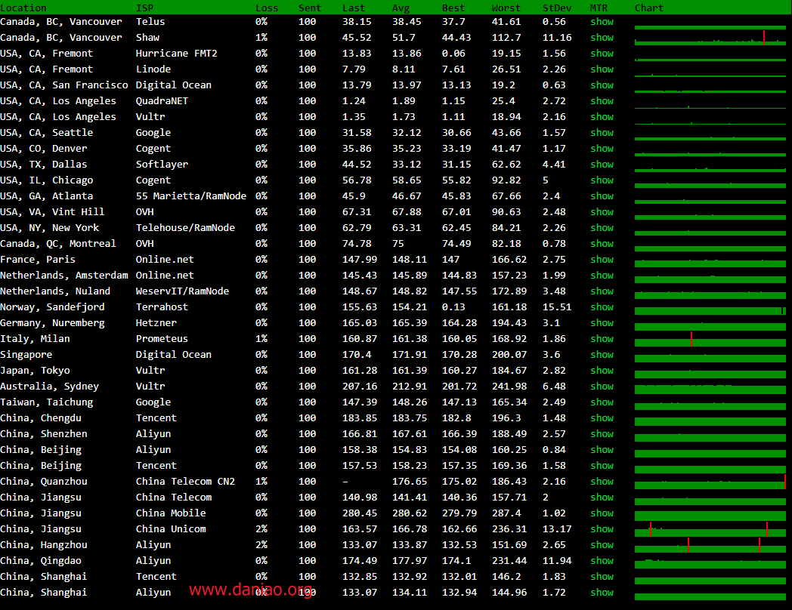Click the Location column header
This screenshot has width=792, height=610.
[23, 8]
